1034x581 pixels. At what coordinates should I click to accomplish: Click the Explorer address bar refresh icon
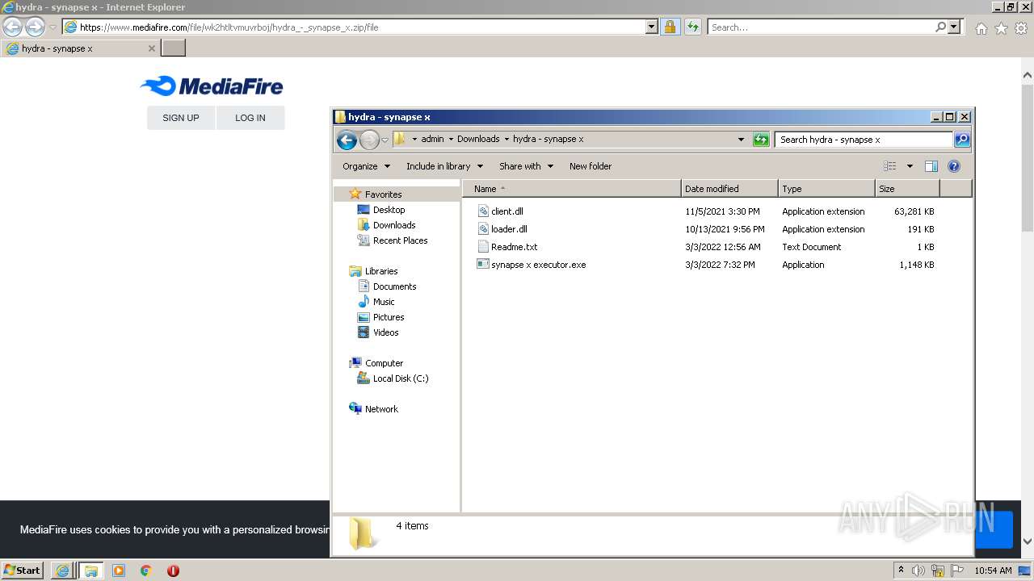click(x=761, y=140)
